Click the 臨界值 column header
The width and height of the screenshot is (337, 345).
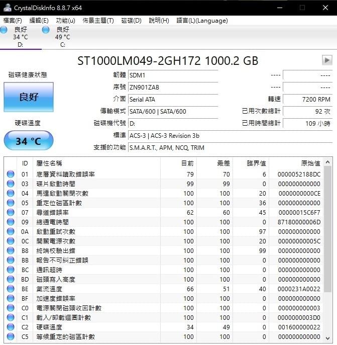(251, 163)
